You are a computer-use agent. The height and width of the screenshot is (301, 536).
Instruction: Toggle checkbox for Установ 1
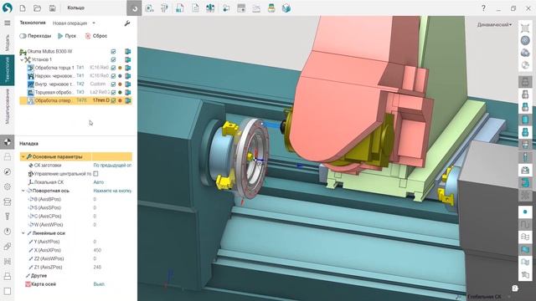tap(113, 59)
